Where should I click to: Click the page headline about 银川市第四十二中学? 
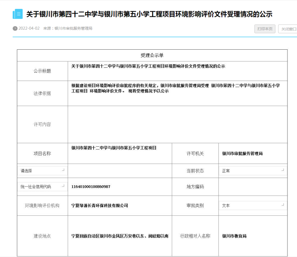coord(149,14)
